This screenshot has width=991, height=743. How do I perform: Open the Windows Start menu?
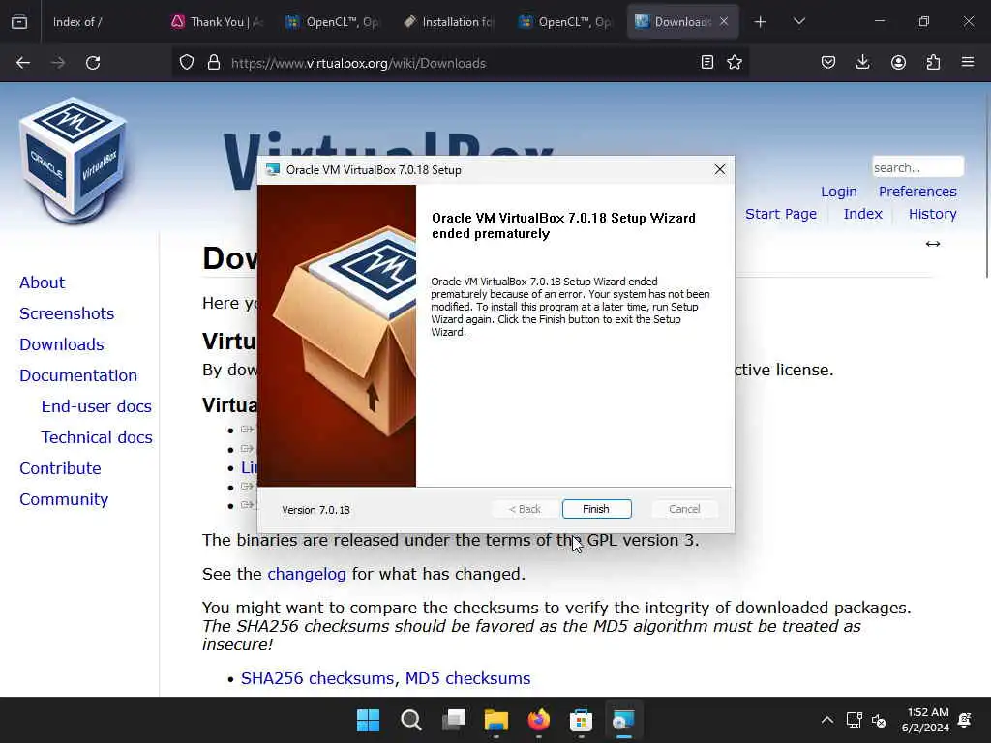point(368,720)
